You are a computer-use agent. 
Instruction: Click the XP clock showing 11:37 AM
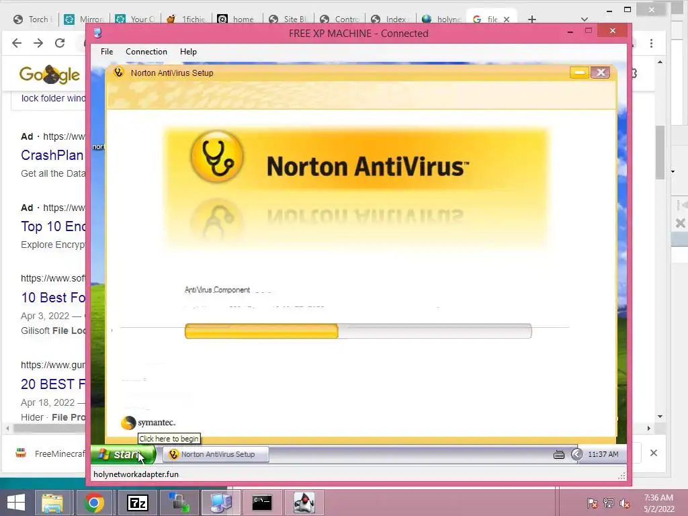click(x=603, y=454)
